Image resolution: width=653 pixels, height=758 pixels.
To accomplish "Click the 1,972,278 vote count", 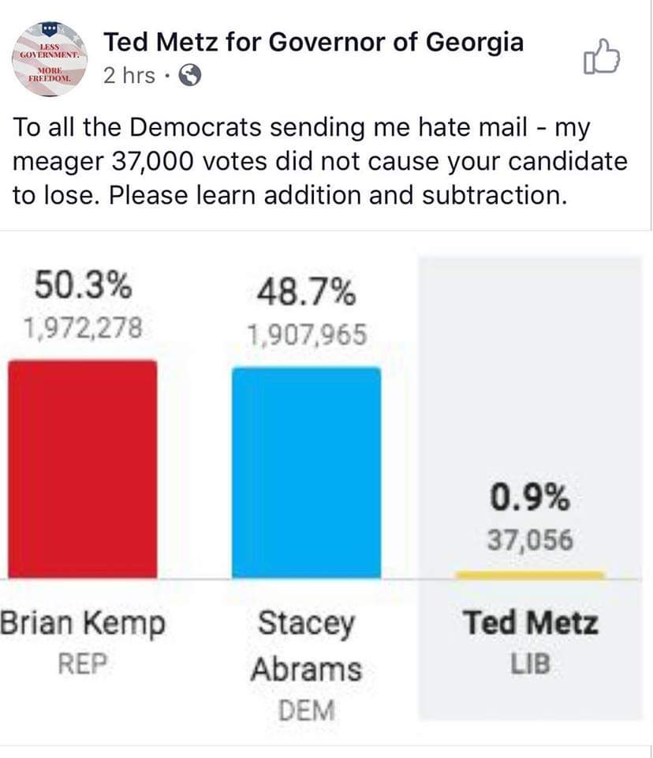I will point(83,328).
